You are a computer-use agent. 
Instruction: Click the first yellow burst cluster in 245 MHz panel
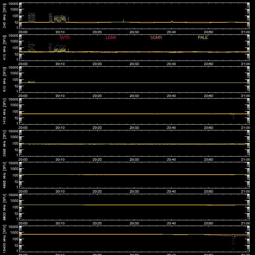click(32, 18)
